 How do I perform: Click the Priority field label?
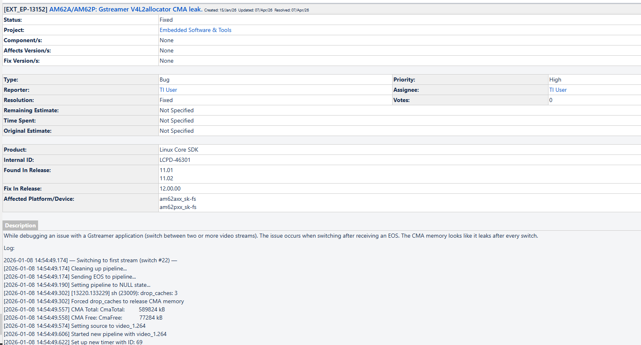point(404,79)
